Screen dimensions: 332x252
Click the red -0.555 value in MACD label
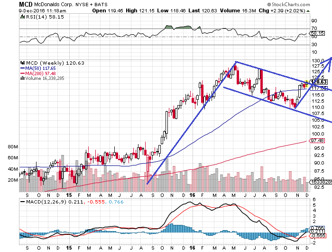[x=95, y=202]
